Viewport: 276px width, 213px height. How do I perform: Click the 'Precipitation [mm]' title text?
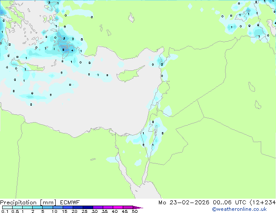pos(28,203)
